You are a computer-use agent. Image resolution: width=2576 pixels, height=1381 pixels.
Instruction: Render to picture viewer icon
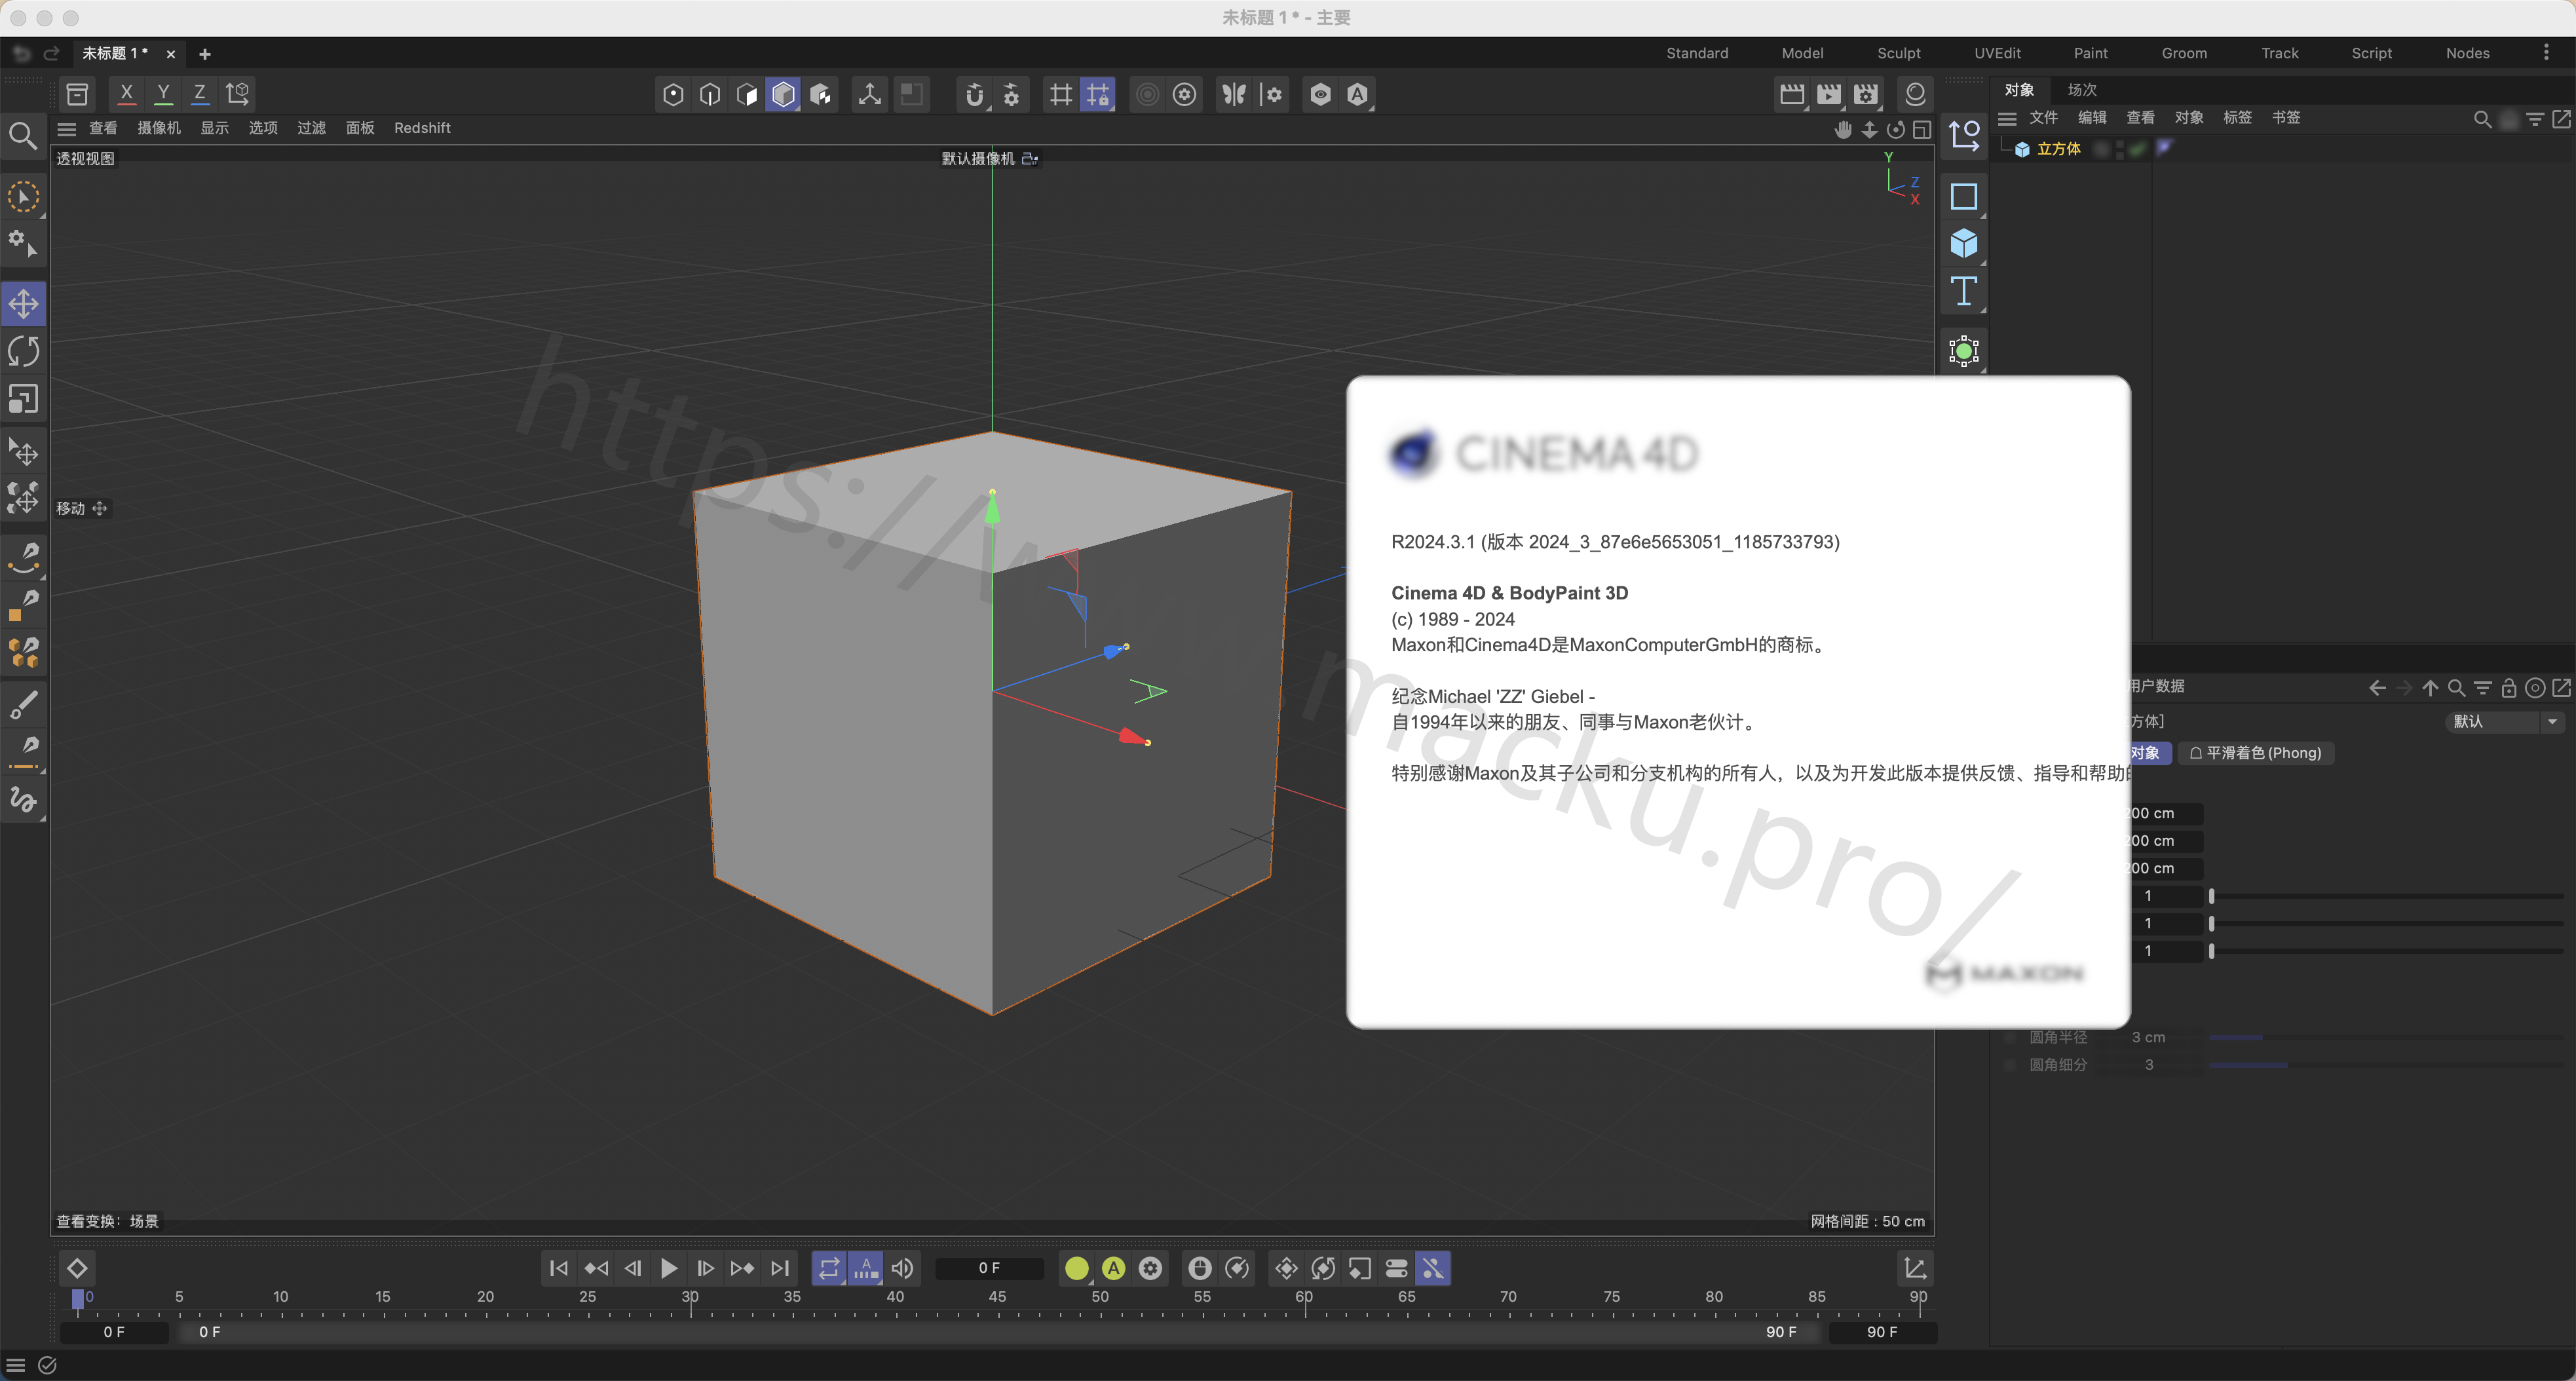1829,94
